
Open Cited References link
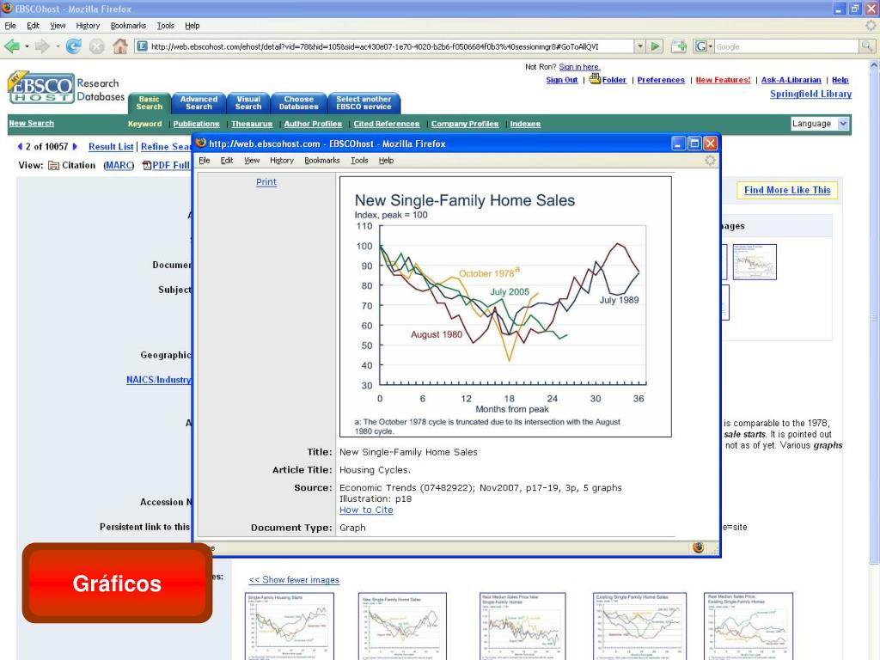(386, 124)
